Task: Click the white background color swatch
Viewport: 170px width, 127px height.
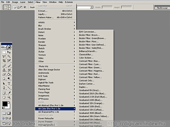Action: point(9,107)
